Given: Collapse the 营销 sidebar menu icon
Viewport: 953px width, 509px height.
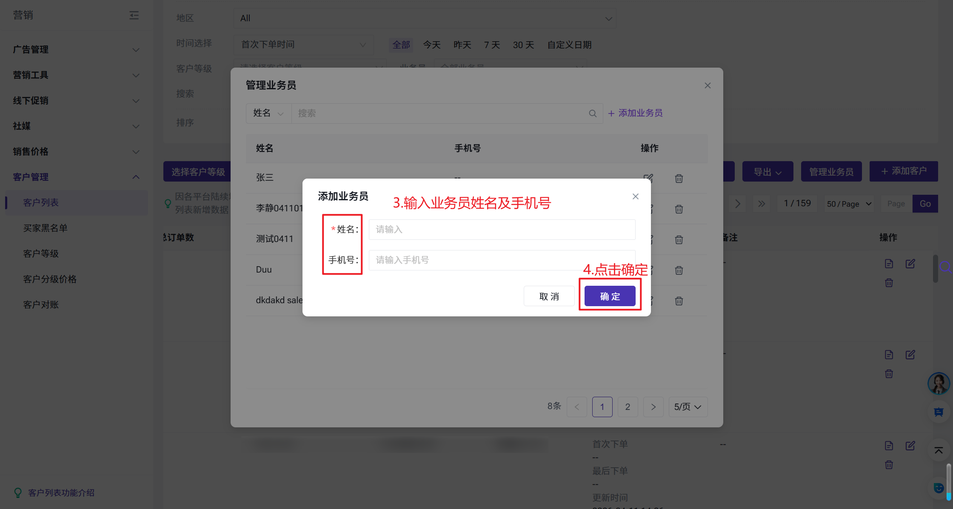Looking at the screenshot, I should point(134,15).
